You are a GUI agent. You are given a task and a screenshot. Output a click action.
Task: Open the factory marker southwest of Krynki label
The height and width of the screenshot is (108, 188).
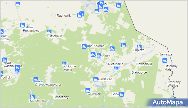tap(97, 11)
